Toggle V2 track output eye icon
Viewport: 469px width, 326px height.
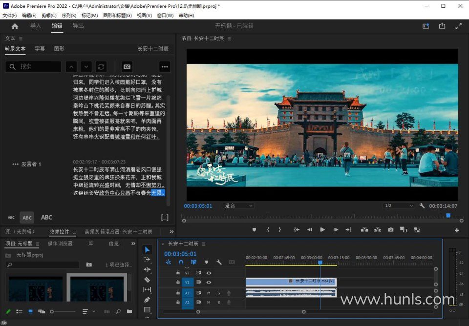[209, 273]
